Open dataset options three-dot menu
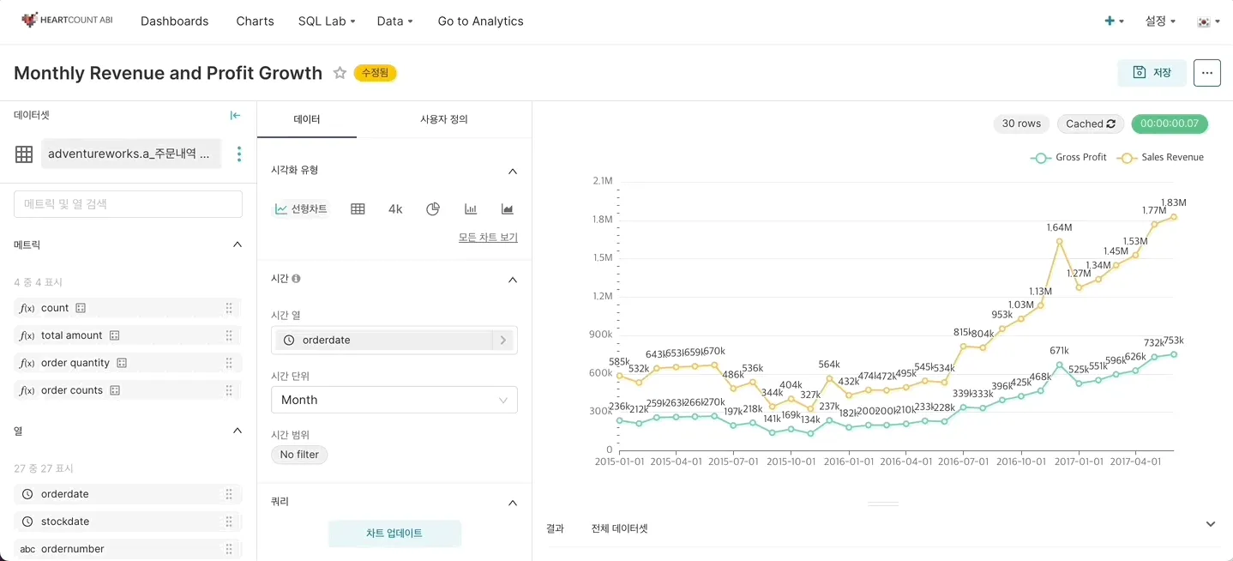 (239, 154)
